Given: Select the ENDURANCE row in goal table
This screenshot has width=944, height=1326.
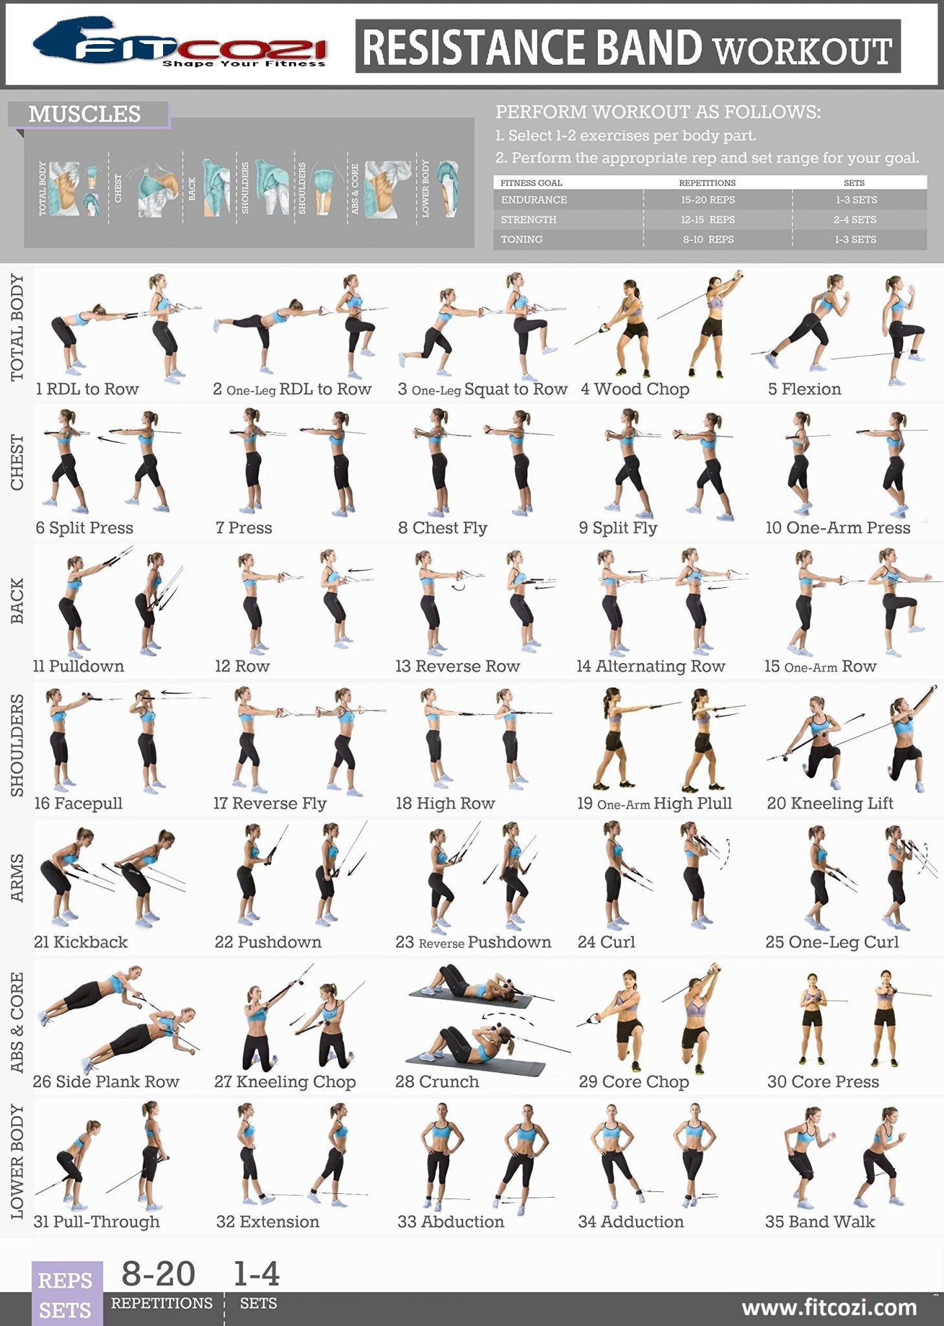Looking at the screenshot, I should coord(710,200).
